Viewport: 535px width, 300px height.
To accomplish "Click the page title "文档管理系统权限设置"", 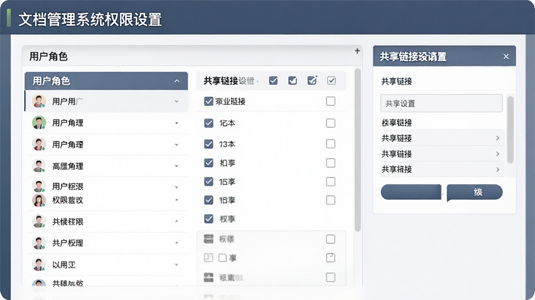I will click(90, 19).
